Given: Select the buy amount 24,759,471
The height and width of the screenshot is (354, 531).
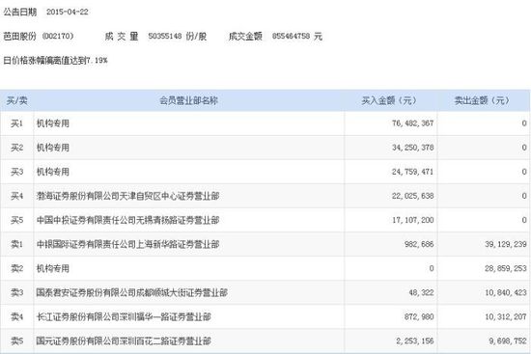Looking at the screenshot, I should tap(413, 172).
